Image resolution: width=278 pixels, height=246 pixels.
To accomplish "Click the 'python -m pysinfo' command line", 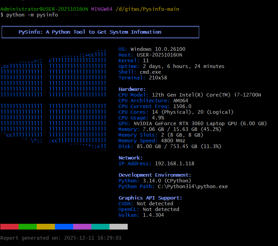I will click(x=32, y=15).
